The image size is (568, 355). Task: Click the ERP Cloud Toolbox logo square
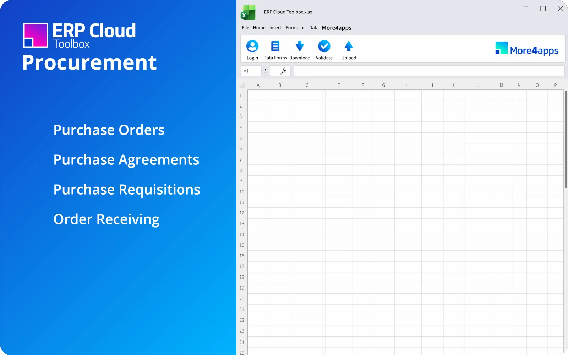point(35,35)
